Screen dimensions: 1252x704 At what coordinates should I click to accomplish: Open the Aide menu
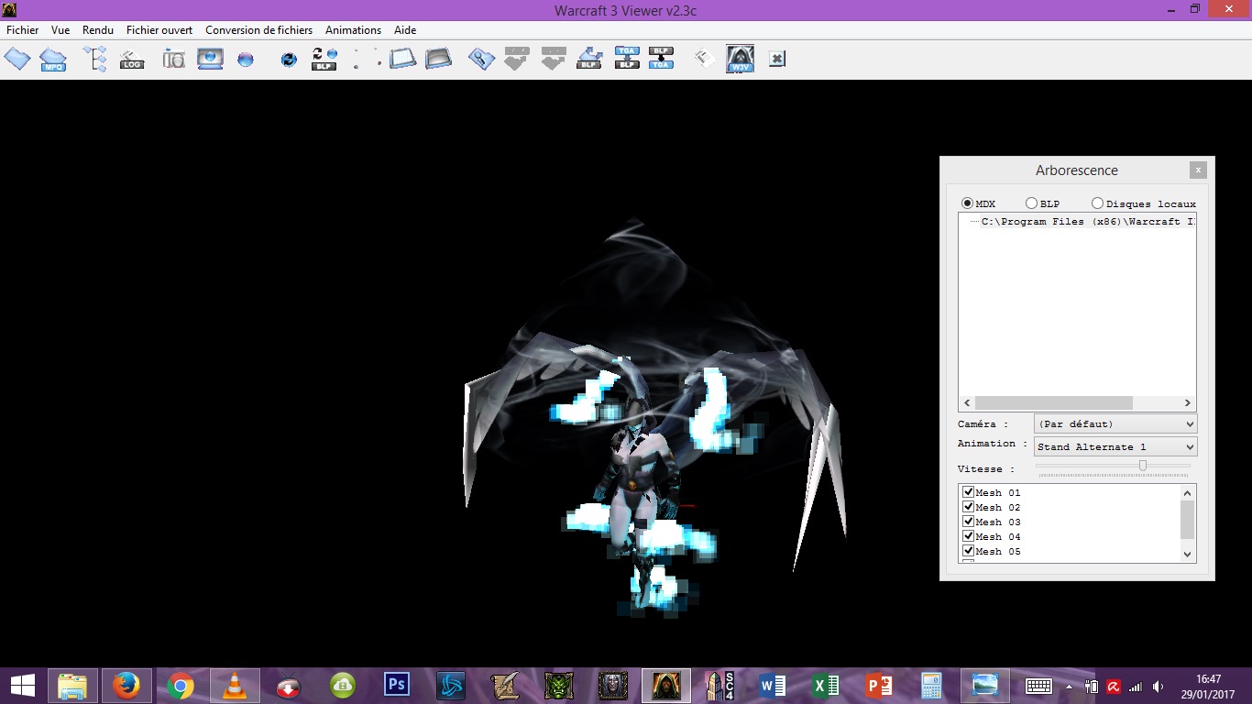pyautogui.click(x=405, y=30)
